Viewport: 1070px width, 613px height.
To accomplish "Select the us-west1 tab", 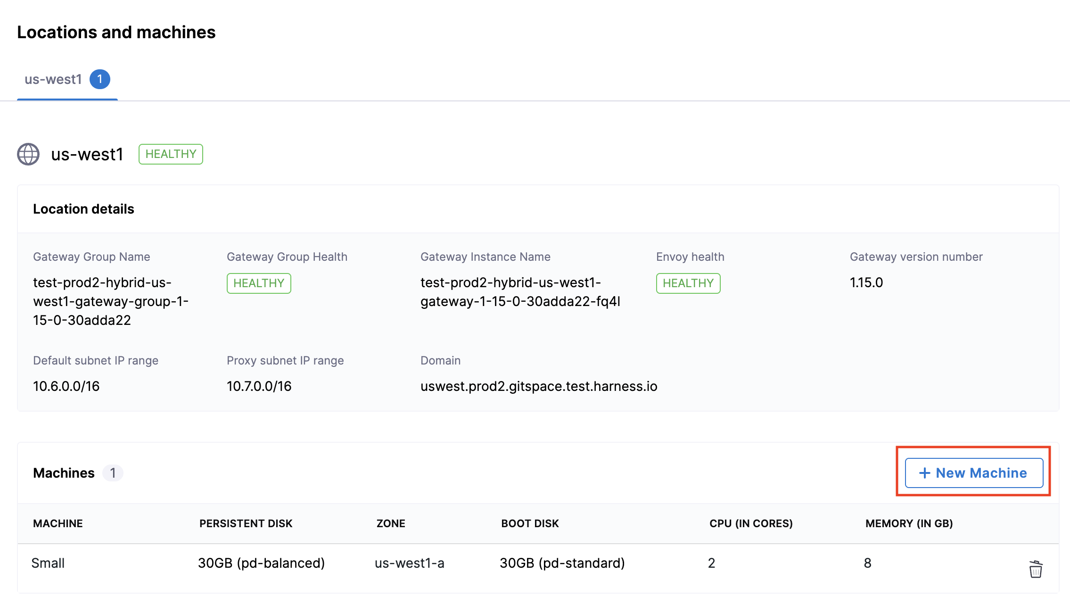I will [53, 79].
